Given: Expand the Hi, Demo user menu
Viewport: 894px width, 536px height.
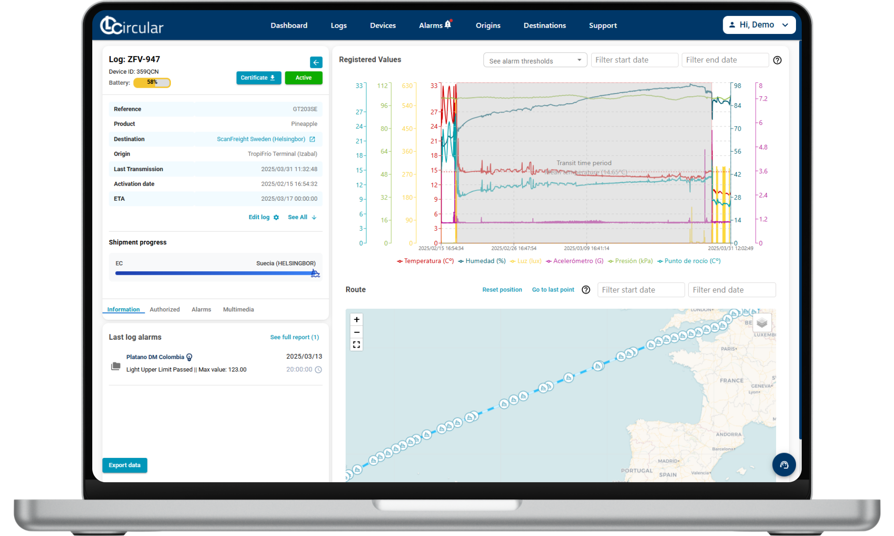Looking at the screenshot, I should (x=758, y=25).
